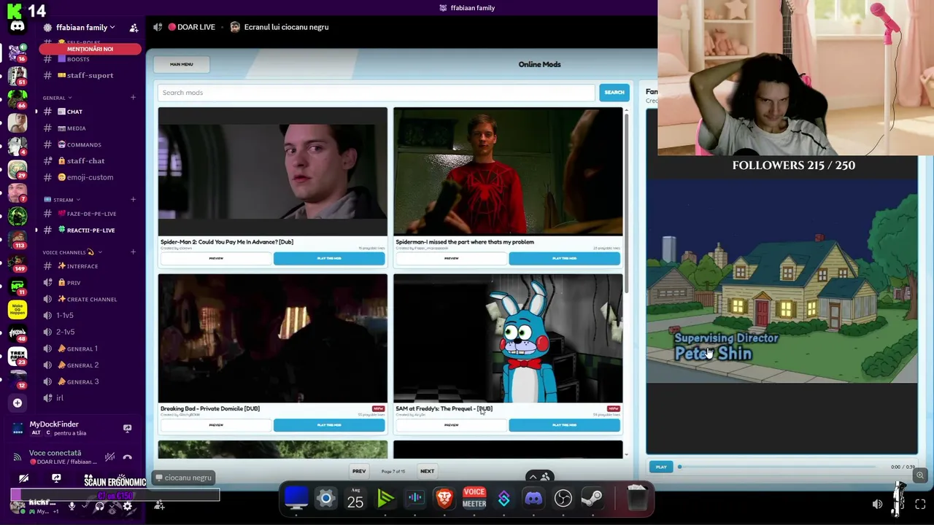Open the Discord app in the dock
Image resolution: width=934 pixels, height=525 pixels.
tap(533, 499)
